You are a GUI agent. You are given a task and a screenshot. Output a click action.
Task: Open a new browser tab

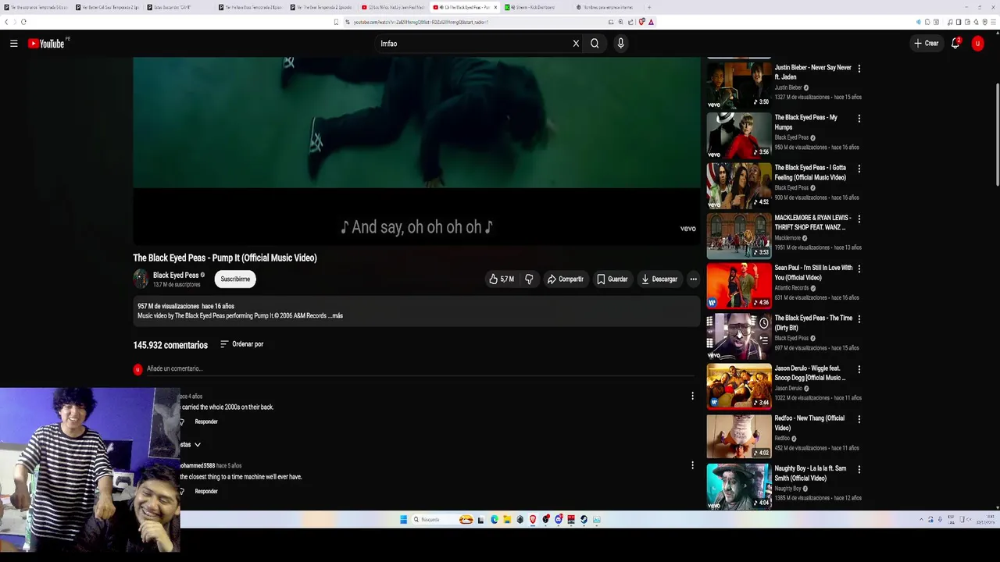649,7
